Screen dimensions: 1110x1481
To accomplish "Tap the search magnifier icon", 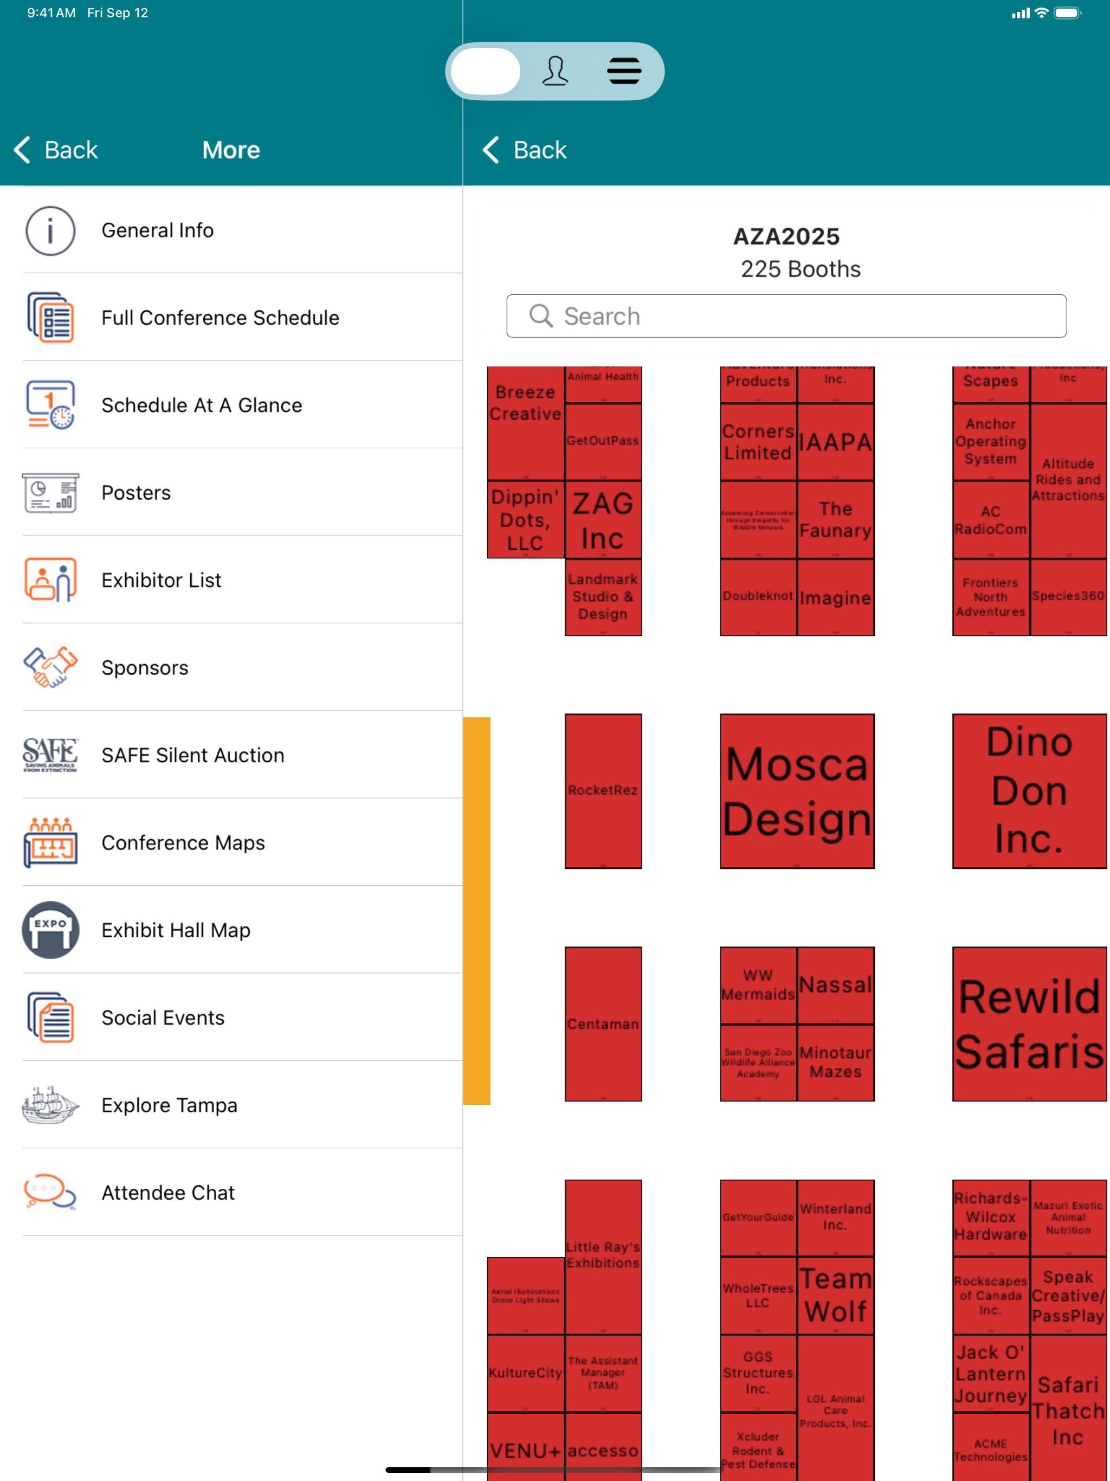I will click(x=541, y=316).
